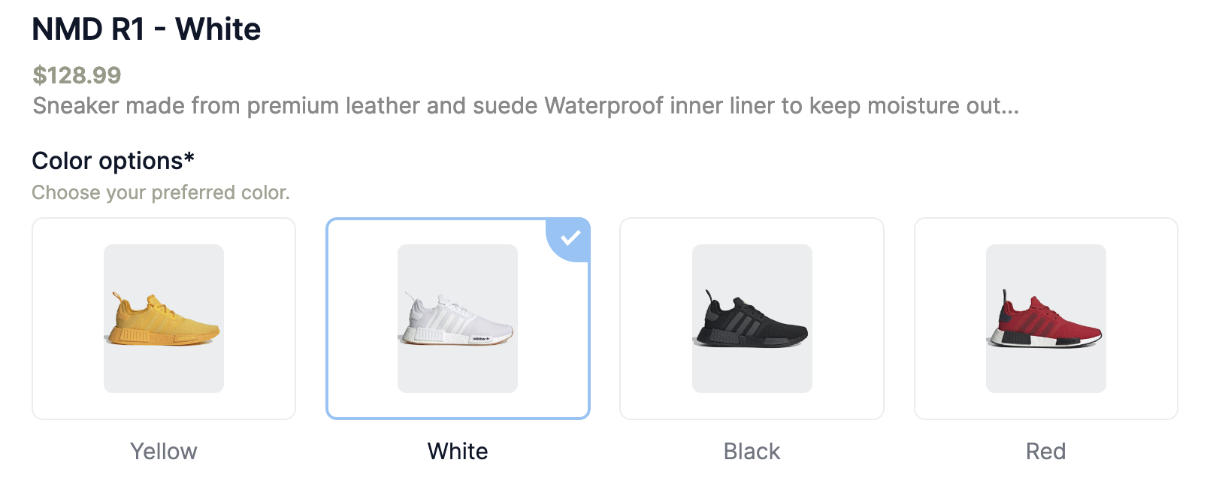Click the $128.99 price
The width and height of the screenshot is (1207, 481).
77,75
